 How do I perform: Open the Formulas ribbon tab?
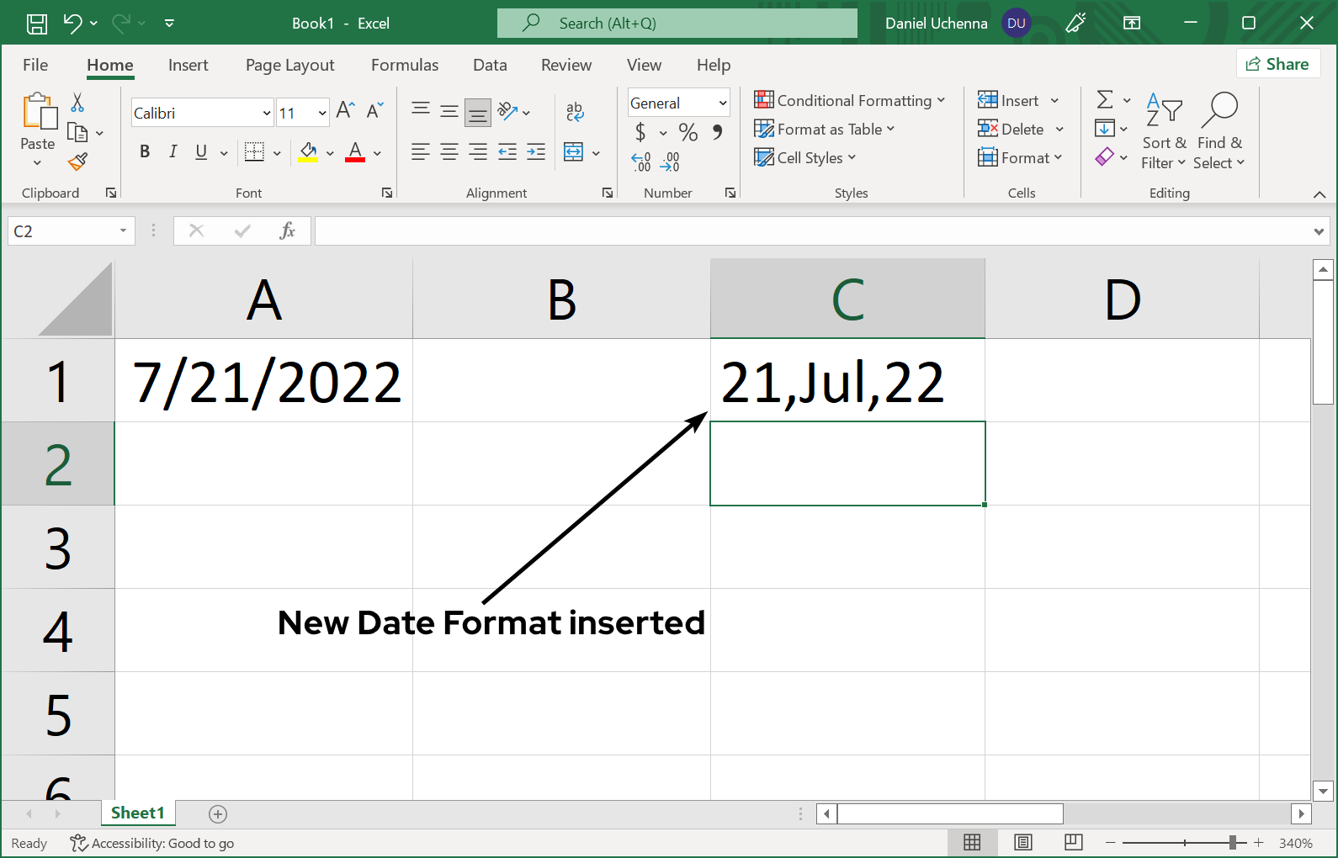(x=405, y=65)
